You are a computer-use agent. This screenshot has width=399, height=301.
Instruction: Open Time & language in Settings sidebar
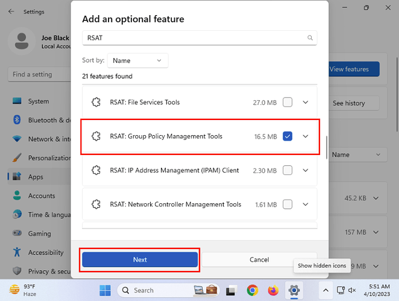[x=39, y=215]
